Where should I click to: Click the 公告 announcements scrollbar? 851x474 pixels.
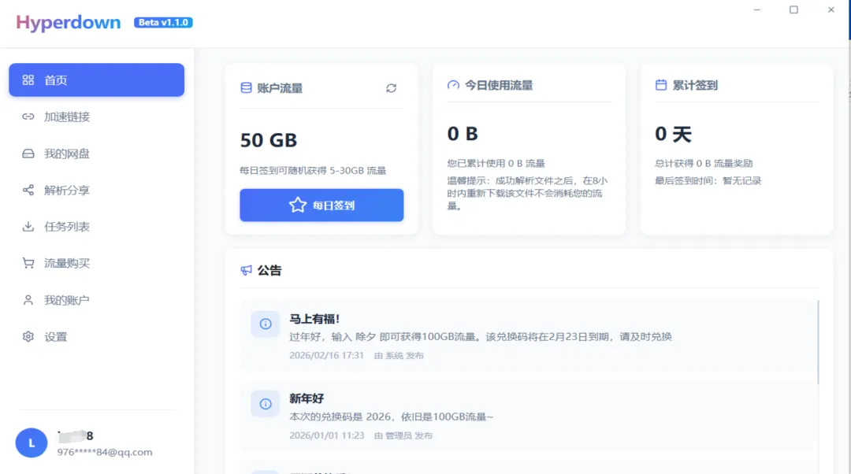coord(818,343)
